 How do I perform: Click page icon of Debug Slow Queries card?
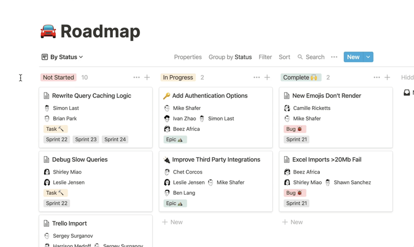(47, 160)
